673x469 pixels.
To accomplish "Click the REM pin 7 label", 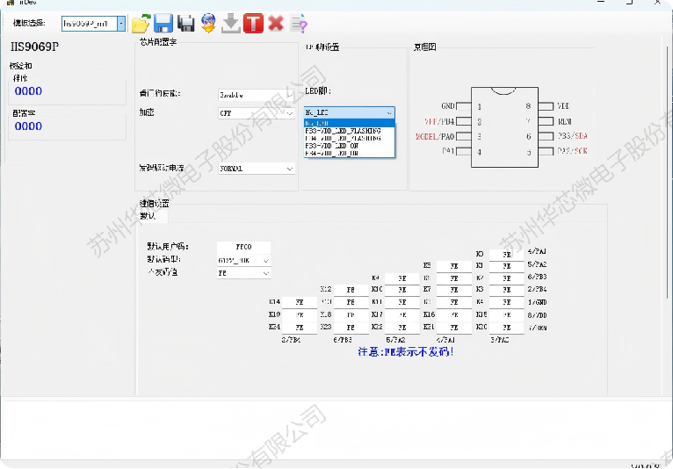I will [x=564, y=121].
